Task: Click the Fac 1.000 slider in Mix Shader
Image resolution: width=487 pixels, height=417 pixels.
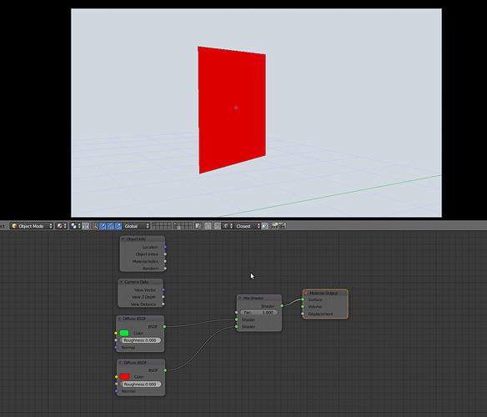Action: pos(259,312)
